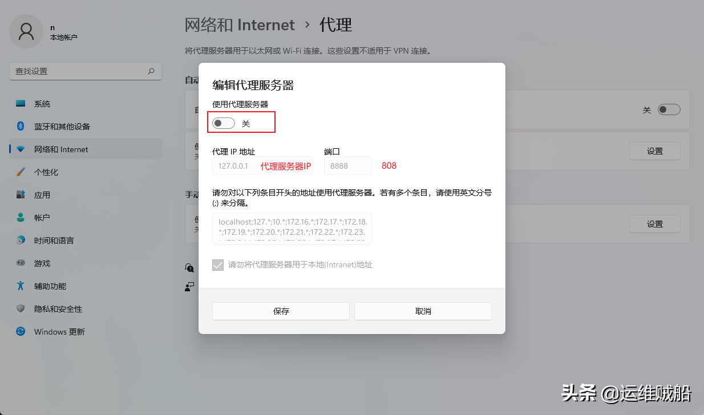The image size is (704, 415).
Task: Click the Accessibility (辅助功能) icon
Action: coord(21,286)
